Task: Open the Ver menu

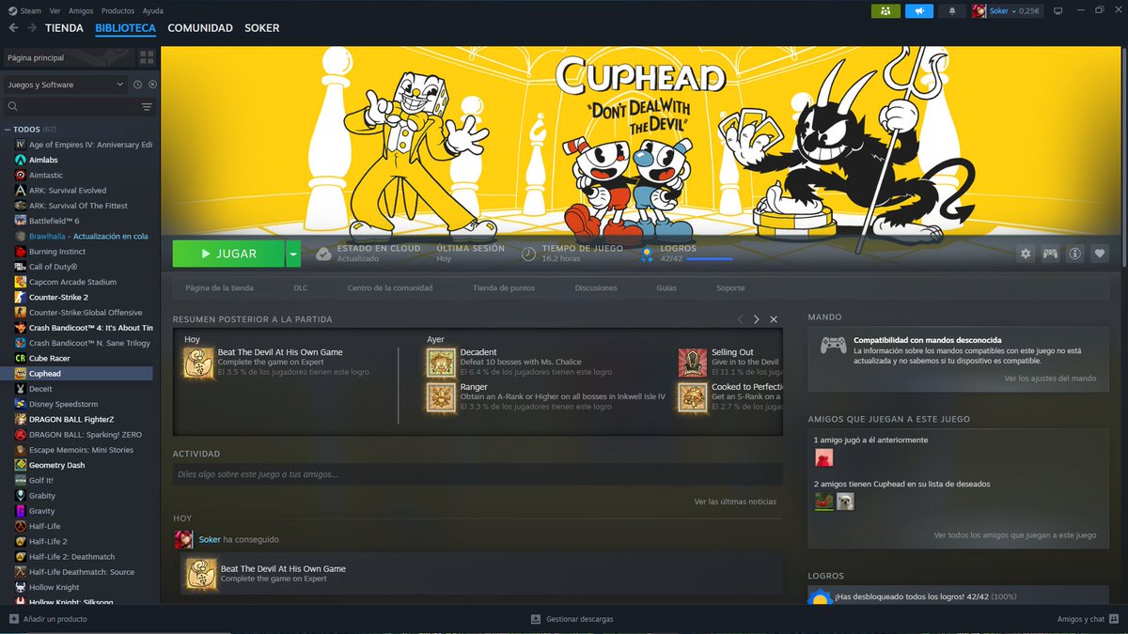Action: pyautogui.click(x=55, y=10)
